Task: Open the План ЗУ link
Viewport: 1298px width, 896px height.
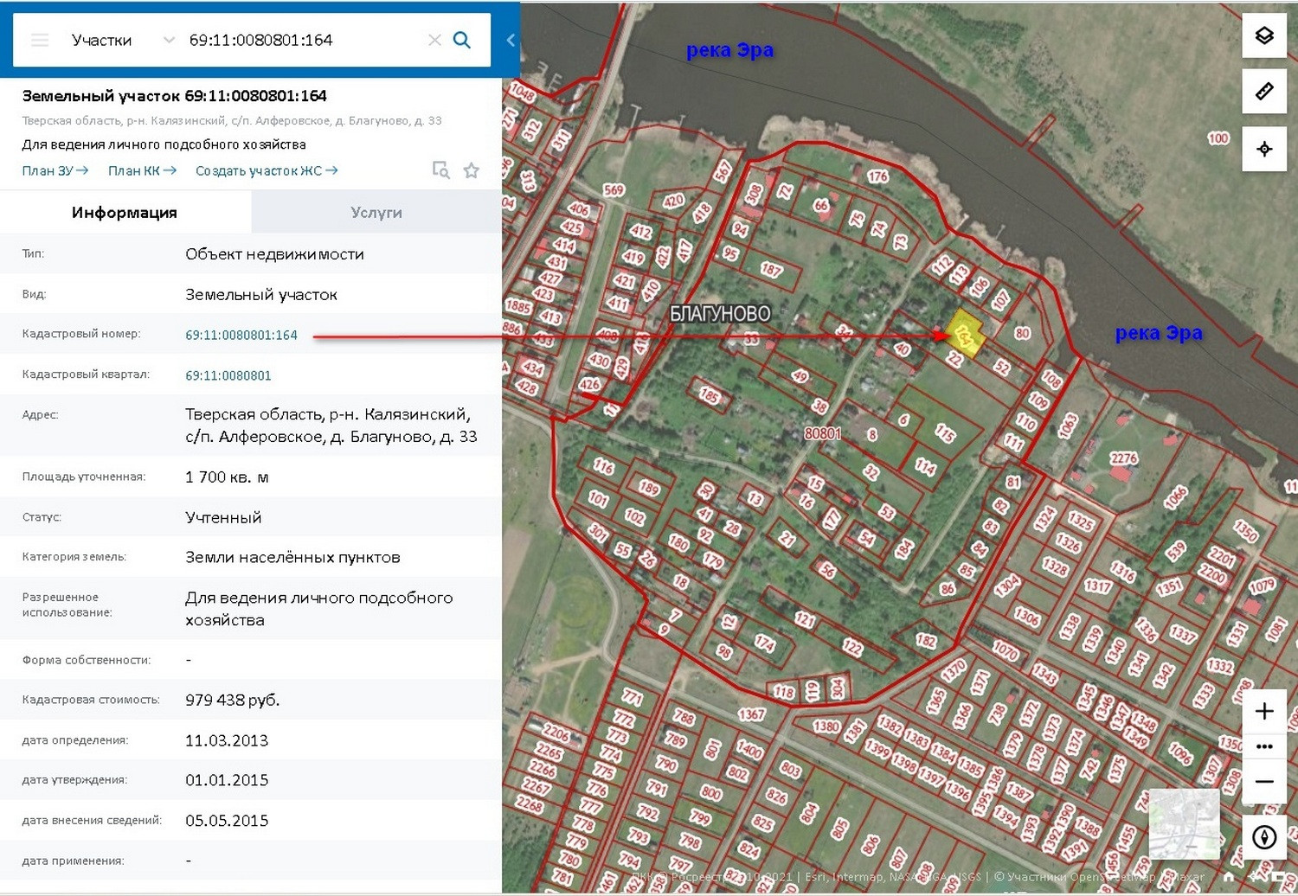Action: [x=55, y=170]
